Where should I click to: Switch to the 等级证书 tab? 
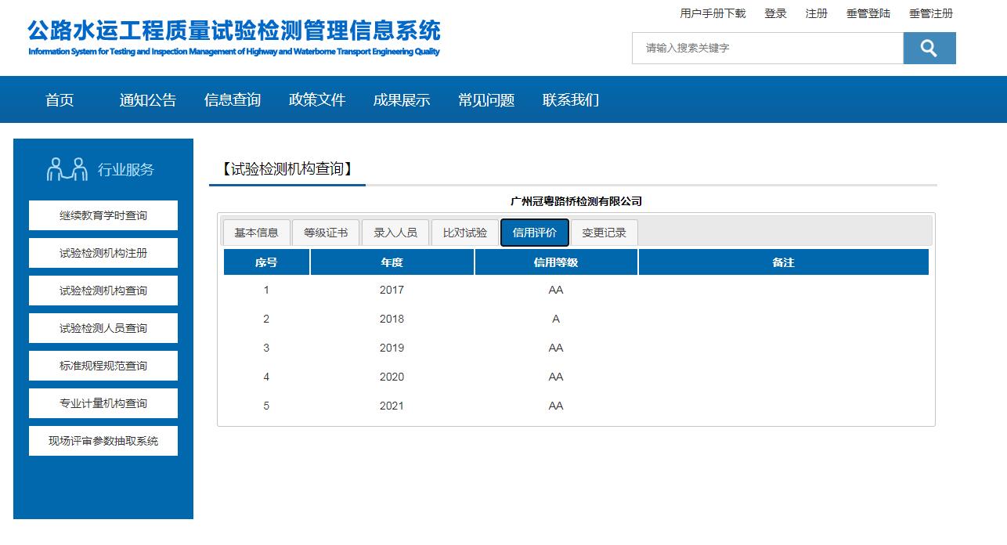(326, 233)
